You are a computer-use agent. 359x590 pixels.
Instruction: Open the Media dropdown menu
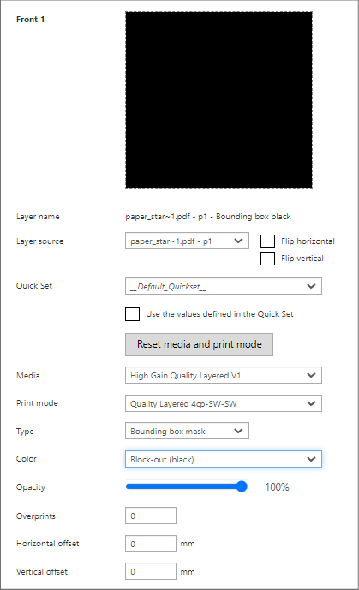(x=224, y=375)
